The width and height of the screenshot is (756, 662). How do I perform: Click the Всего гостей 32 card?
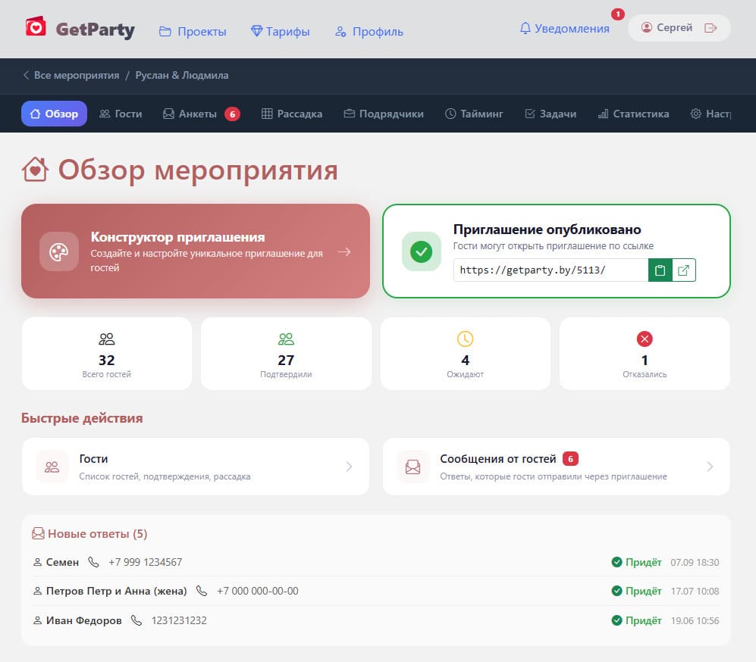pos(107,354)
